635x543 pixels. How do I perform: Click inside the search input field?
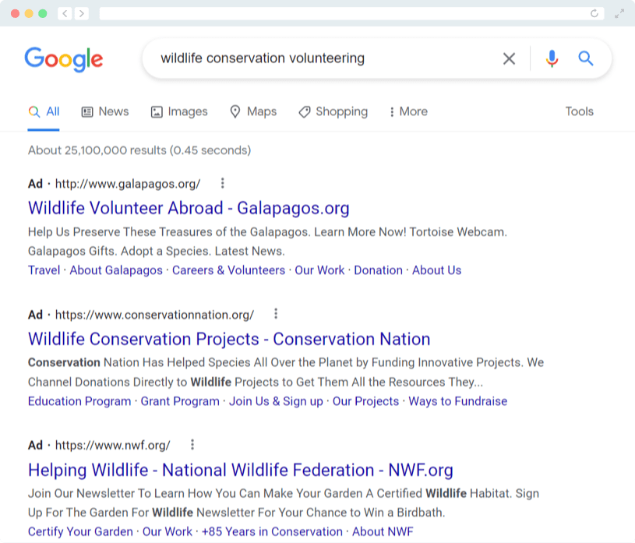click(x=312, y=58)
